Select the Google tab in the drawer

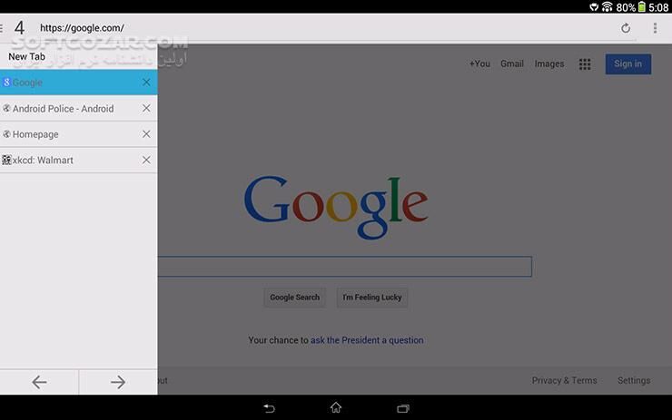tap(79, 83)
